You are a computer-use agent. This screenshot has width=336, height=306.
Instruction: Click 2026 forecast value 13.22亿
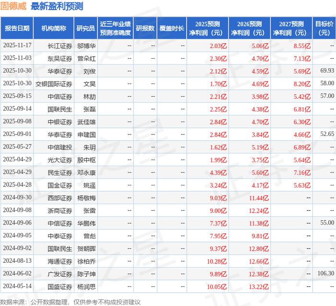(x=259, y=286)
